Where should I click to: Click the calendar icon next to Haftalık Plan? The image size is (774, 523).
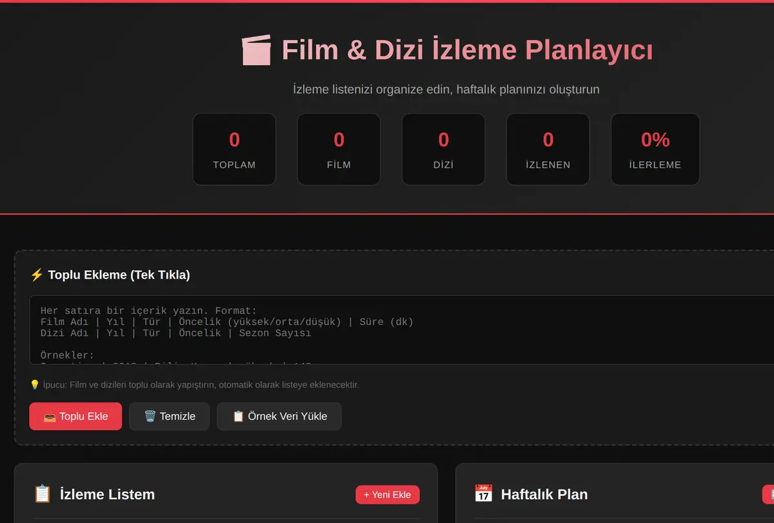[483, 495]
